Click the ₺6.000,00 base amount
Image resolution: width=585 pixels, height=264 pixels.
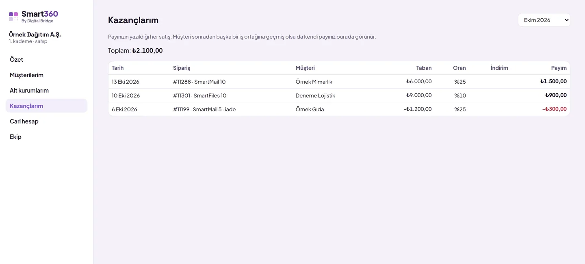coord(419,81)
